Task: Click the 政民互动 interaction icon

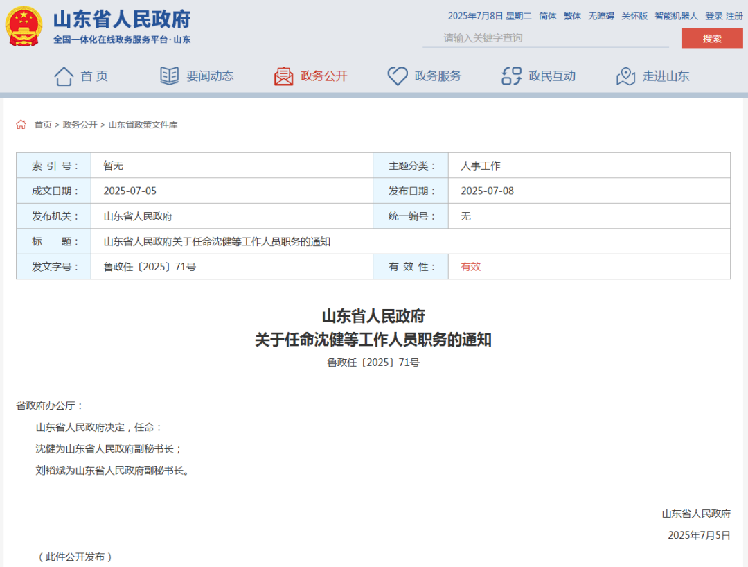Action: (x=511, y=76)
